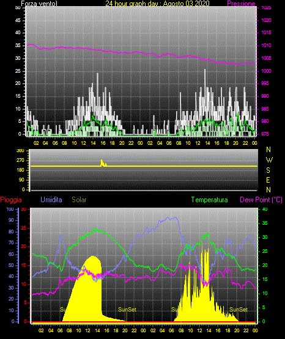This screenshot has height=339, width=285.
Task: Select the 24 hour graph day title
Action: point(157,4)
